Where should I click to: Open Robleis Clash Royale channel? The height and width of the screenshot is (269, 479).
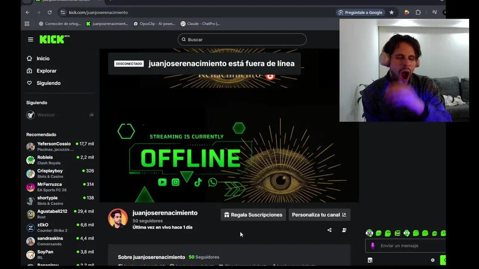point(60,160)
